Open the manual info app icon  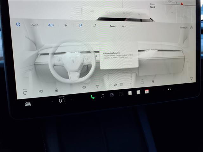(130, 93)
